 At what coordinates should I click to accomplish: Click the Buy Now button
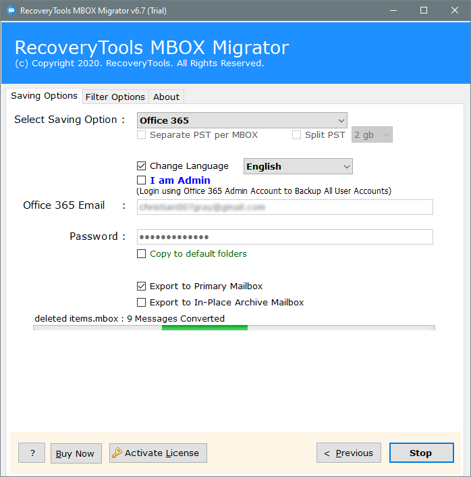pyautogui.click(x=76, y=453)
